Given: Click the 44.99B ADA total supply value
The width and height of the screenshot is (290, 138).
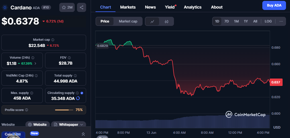Looking at the screenshot, I should (x=66, y=81).
